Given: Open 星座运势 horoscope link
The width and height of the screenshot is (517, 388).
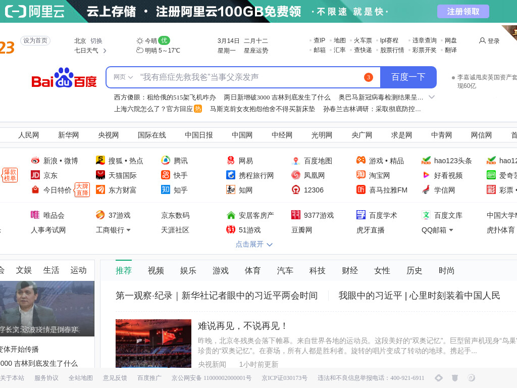Looking at the screenshot, I should pyautogui.click(x=256, y=51).
